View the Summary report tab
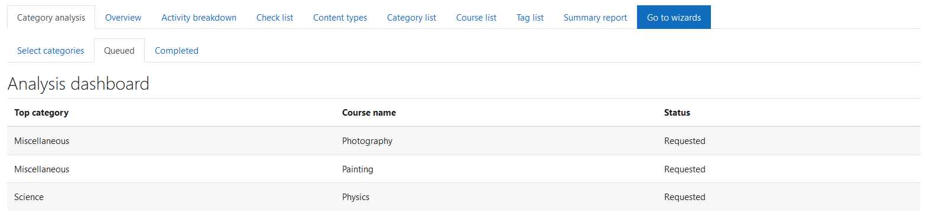 click(x=595, y=18)
